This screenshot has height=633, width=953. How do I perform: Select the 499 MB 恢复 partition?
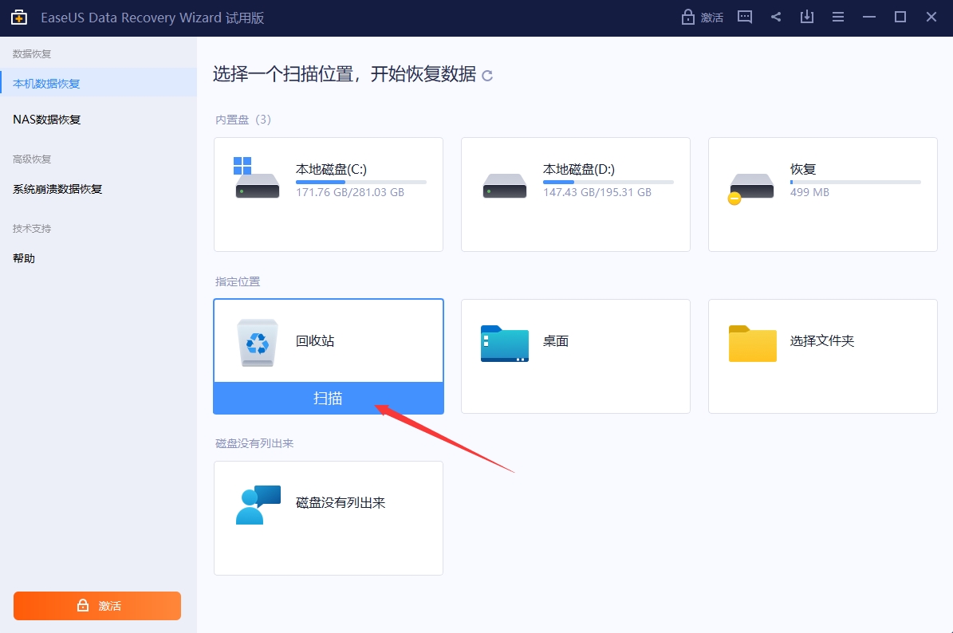pos(822,194)
